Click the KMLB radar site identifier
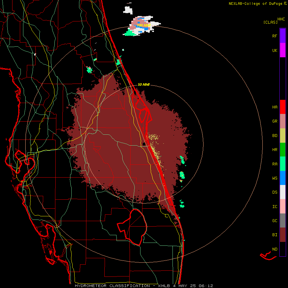The image size is (288, 288). 164,286
